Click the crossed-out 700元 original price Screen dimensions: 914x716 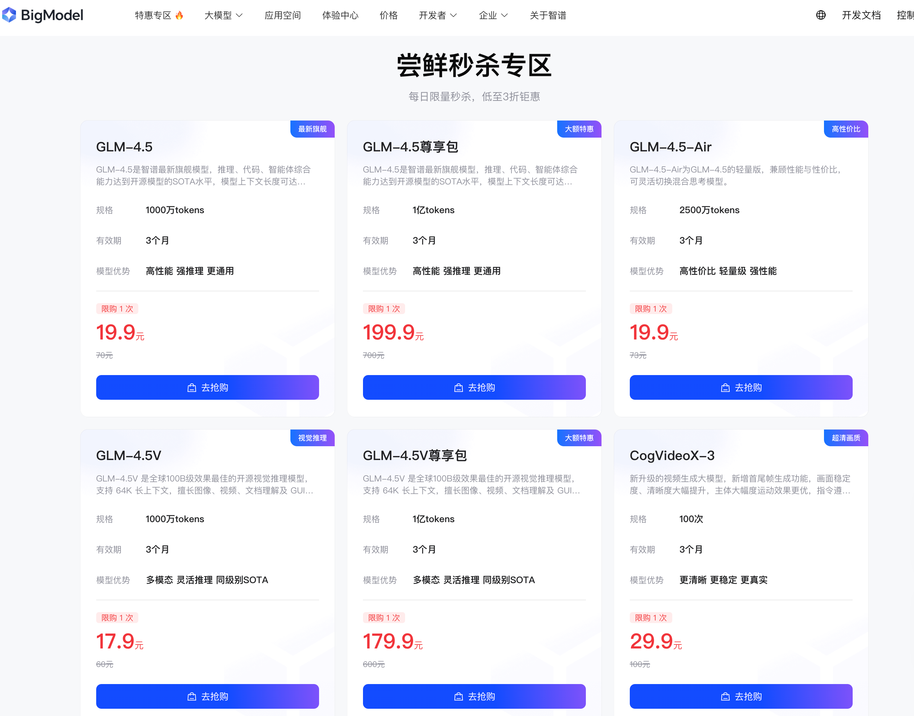click(x=374, y=355)
